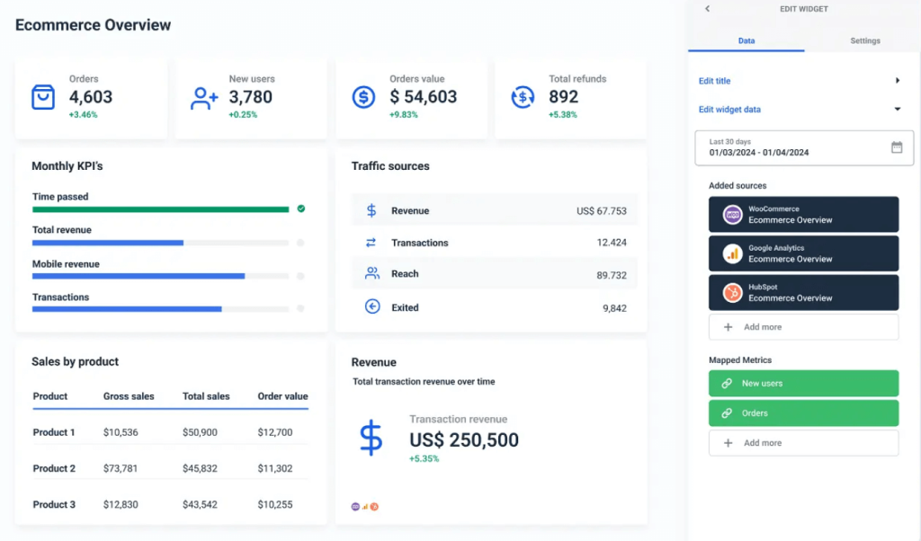Collapse the Edit widget data arrow
The width and height of the screenshot is (921, 541).
tap(898, 109)
